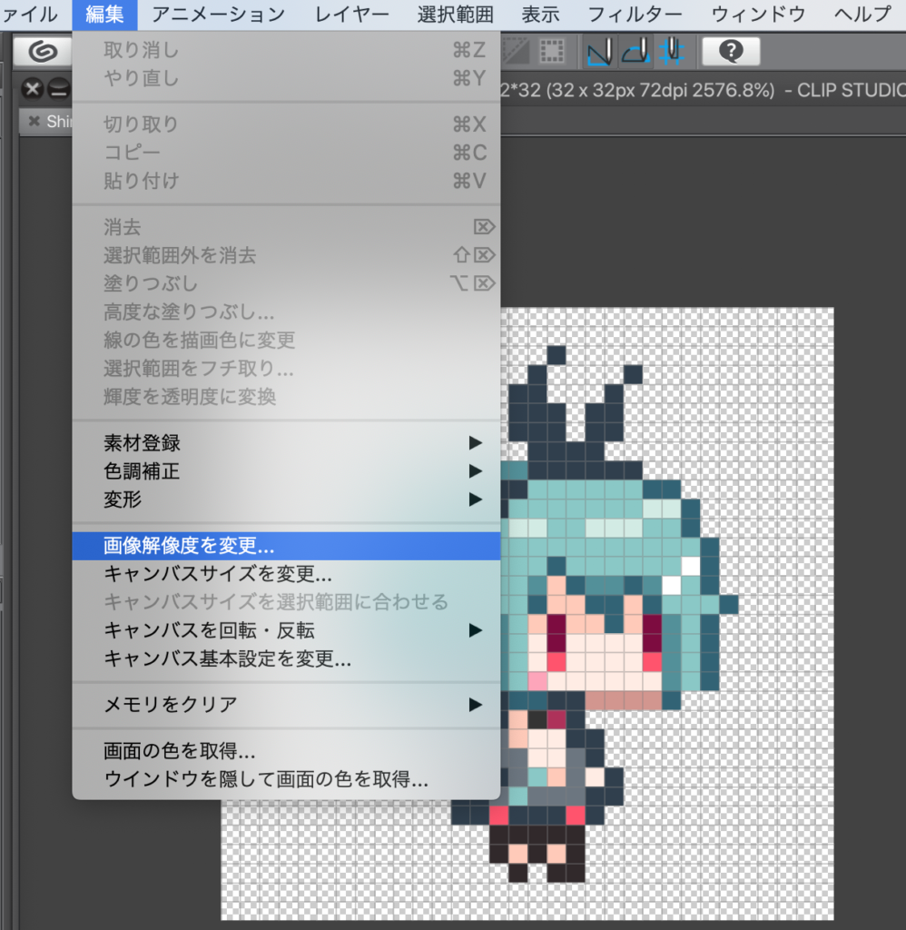Viewport: 906px width, 930px height.
Task: Choose ウインドウを隠して画面の色を取得... entry
Action: coord(286,779)
